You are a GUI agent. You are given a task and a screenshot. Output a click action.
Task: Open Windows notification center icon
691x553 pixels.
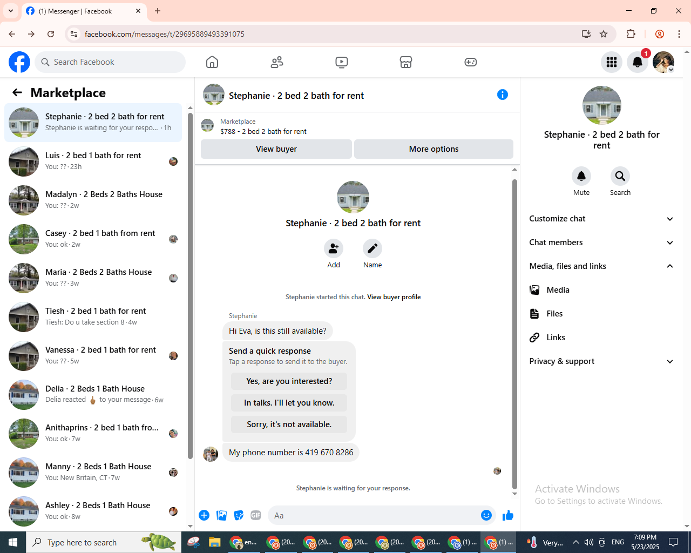[x=673, y=542]
